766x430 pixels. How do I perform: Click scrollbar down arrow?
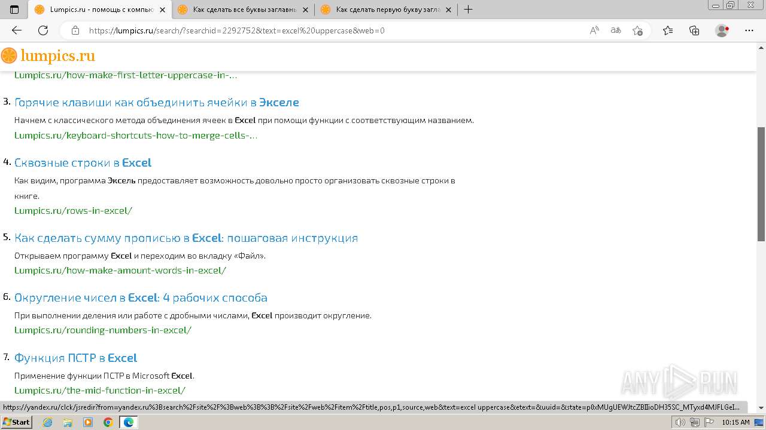coord(761,407)
